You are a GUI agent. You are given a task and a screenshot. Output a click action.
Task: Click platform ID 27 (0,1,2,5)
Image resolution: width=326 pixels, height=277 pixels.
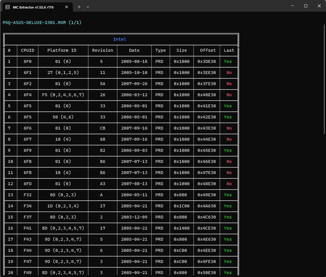(x=63, y=73)
